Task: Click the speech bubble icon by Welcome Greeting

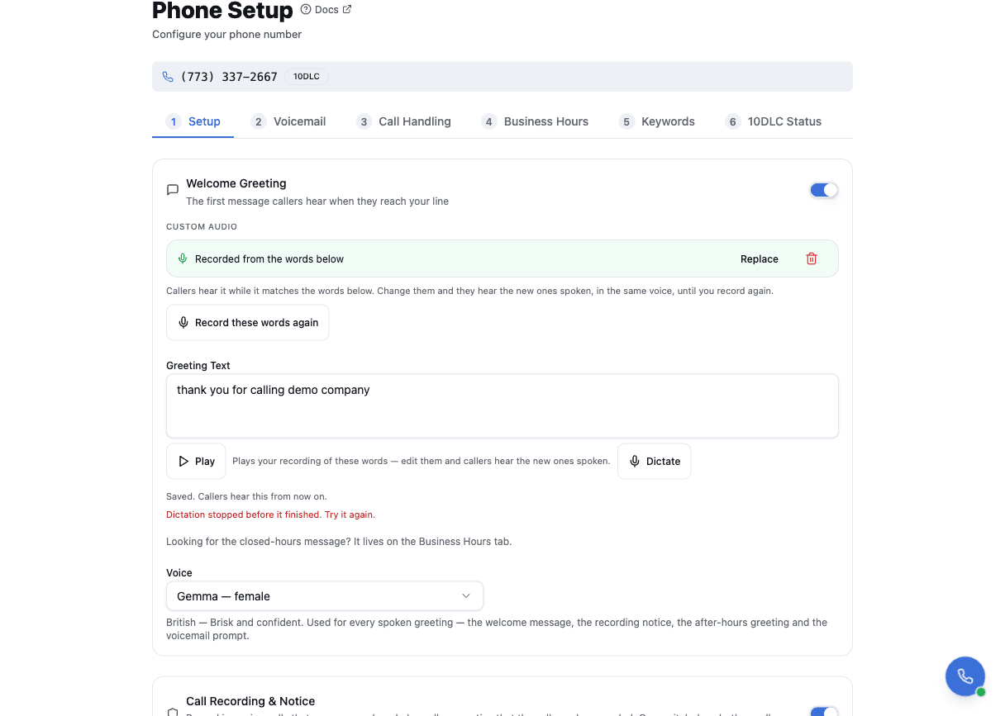Action: [173, 190]
